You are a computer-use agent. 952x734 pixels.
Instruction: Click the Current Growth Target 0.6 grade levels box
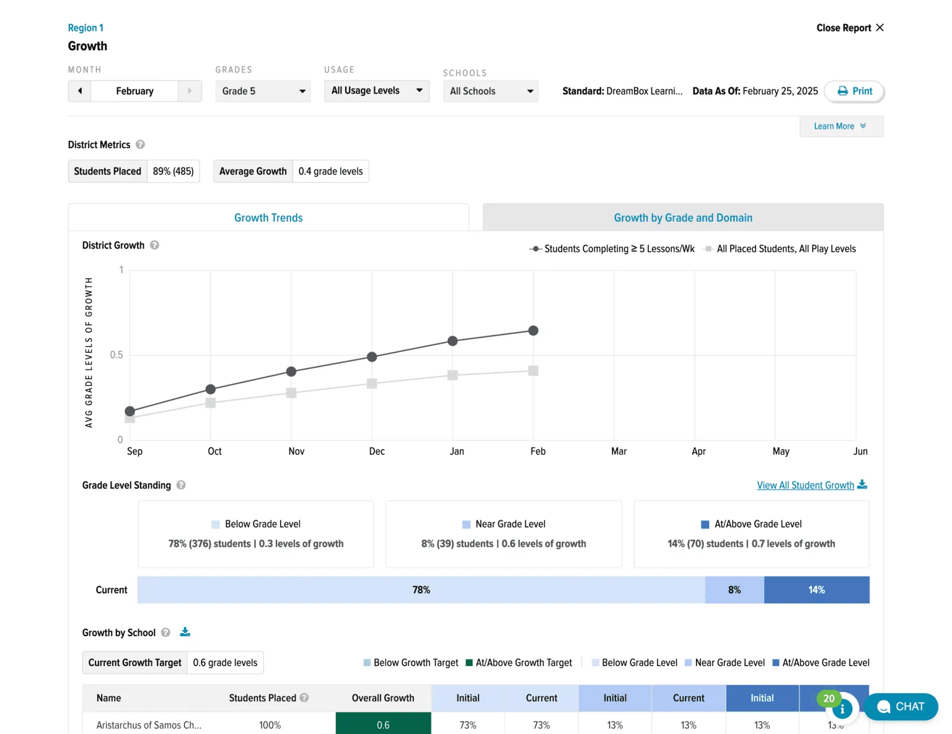173,663
